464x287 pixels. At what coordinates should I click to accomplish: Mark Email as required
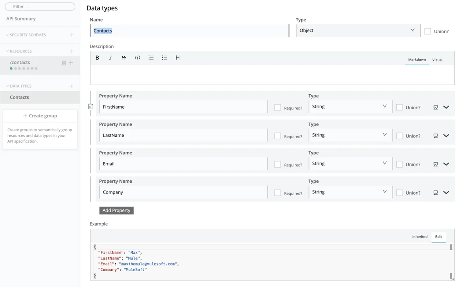click(278, 164)
